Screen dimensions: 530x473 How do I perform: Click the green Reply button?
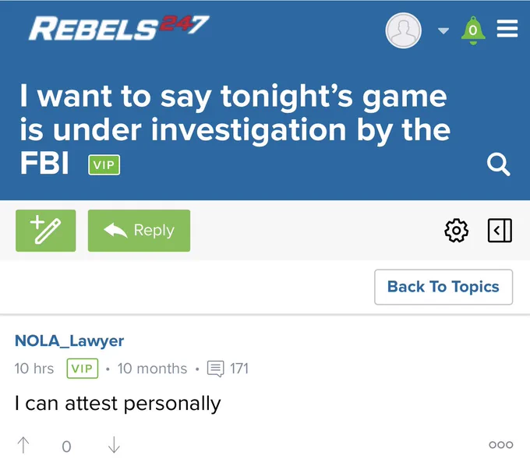pos(139,231)
